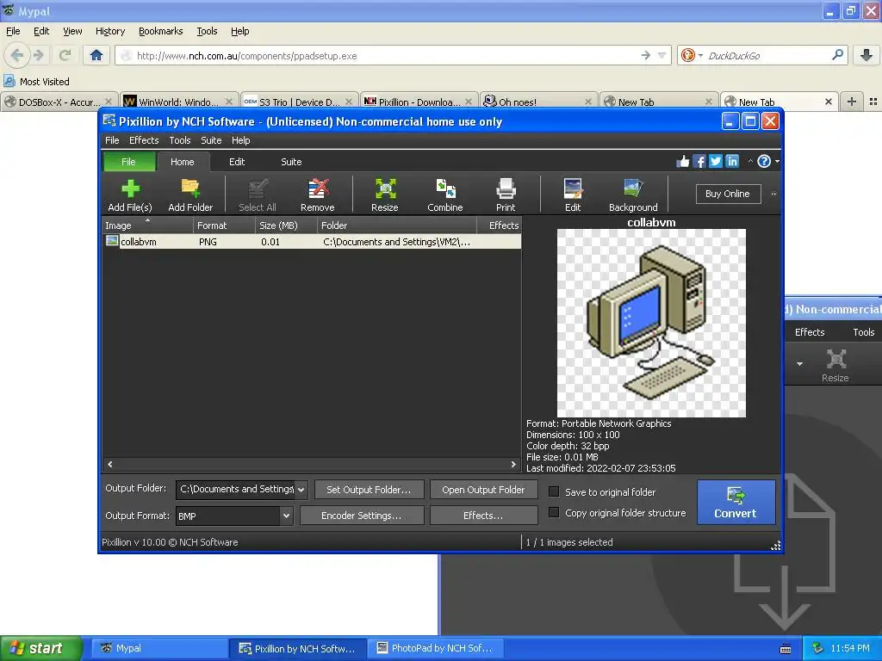
Task: Select the collabvm row in the list
Action: coord(312,242)
